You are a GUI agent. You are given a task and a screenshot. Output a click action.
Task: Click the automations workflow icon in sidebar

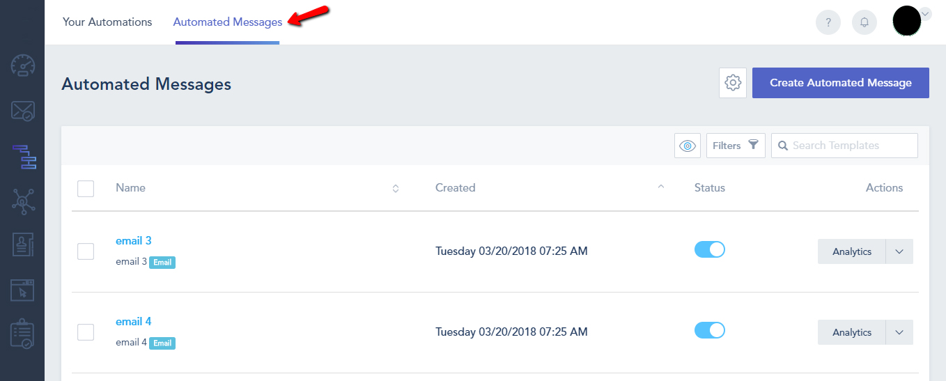pyautogui.click(x=24, y=157)
